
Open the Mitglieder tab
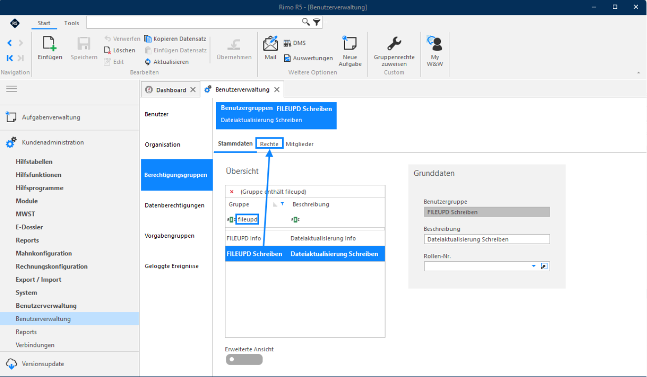pos(300,144)
